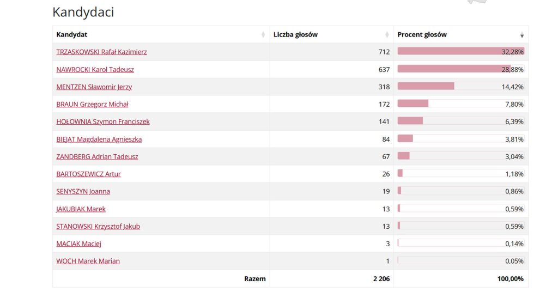
Task: Click Mentzen's 14,42% vote bar
Action: pyautogui.click(x=426, y=87)
